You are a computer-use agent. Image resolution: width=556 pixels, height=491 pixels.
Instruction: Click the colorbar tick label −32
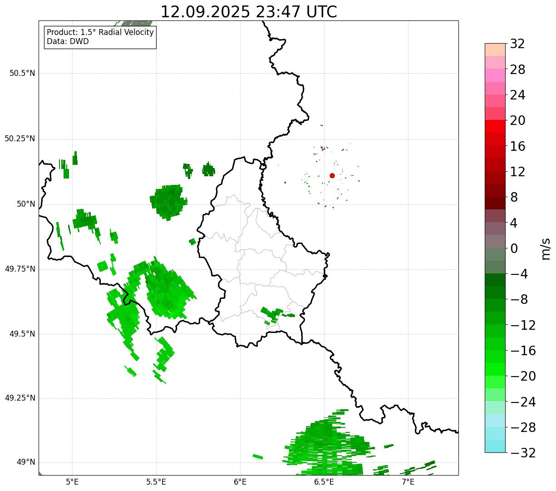[x=523, y=453]
